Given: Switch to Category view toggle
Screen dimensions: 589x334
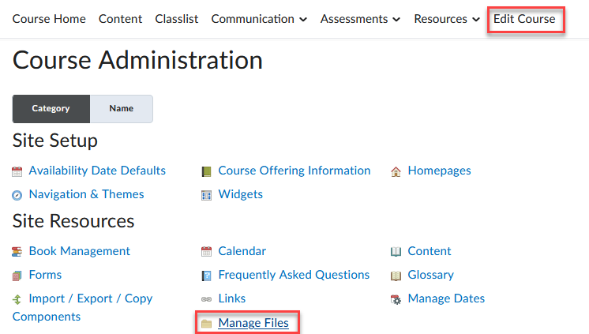Looking at the screenshot, I should [51, 109].
